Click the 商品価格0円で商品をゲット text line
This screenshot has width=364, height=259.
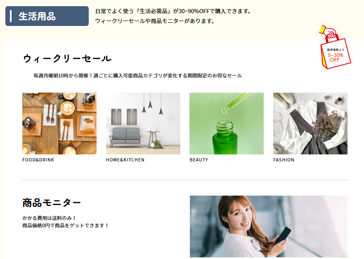[x=66, y=225]
